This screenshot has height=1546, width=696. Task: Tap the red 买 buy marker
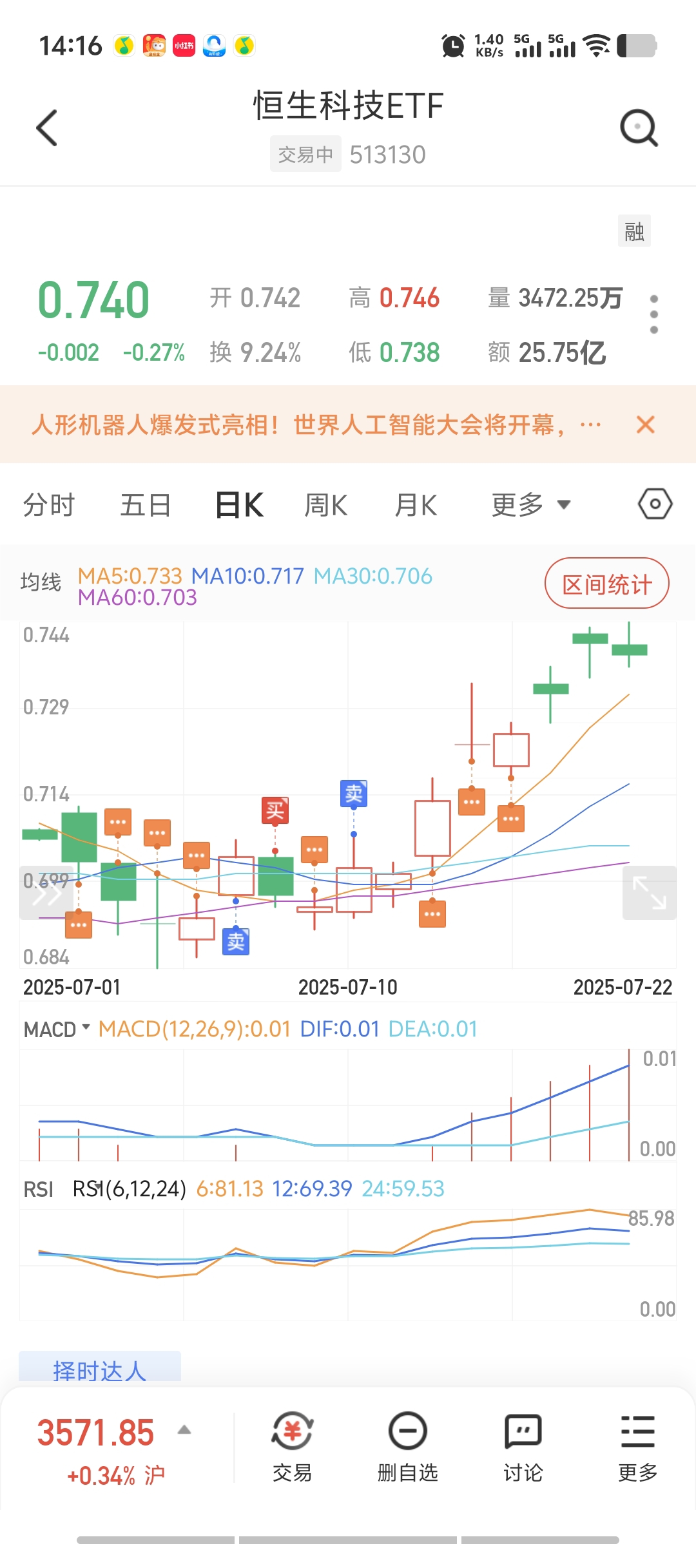tap(275, 810)
